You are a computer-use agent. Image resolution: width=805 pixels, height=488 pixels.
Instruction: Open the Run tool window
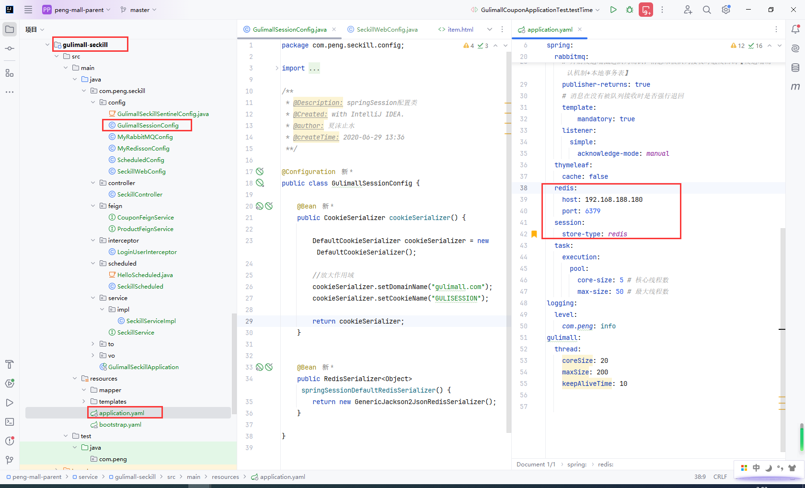(10, 403)
